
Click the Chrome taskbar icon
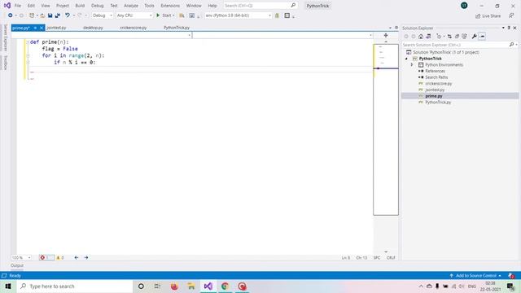[225, 286]
